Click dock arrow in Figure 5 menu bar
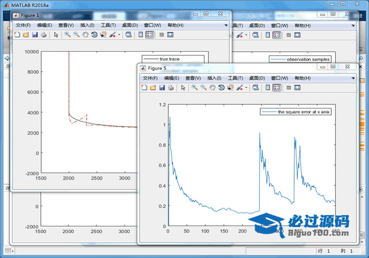The width and height of the screenshot is (369, 258). click(x=353, y=78)
